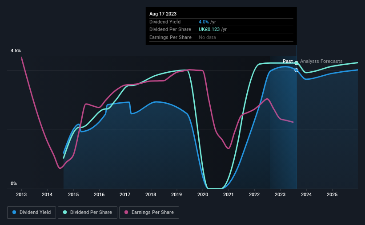Viewport: 365px width, 225px height.
Task: Click the 'UK£0.123' dividend per share value
Action: (x=209, y=30)
